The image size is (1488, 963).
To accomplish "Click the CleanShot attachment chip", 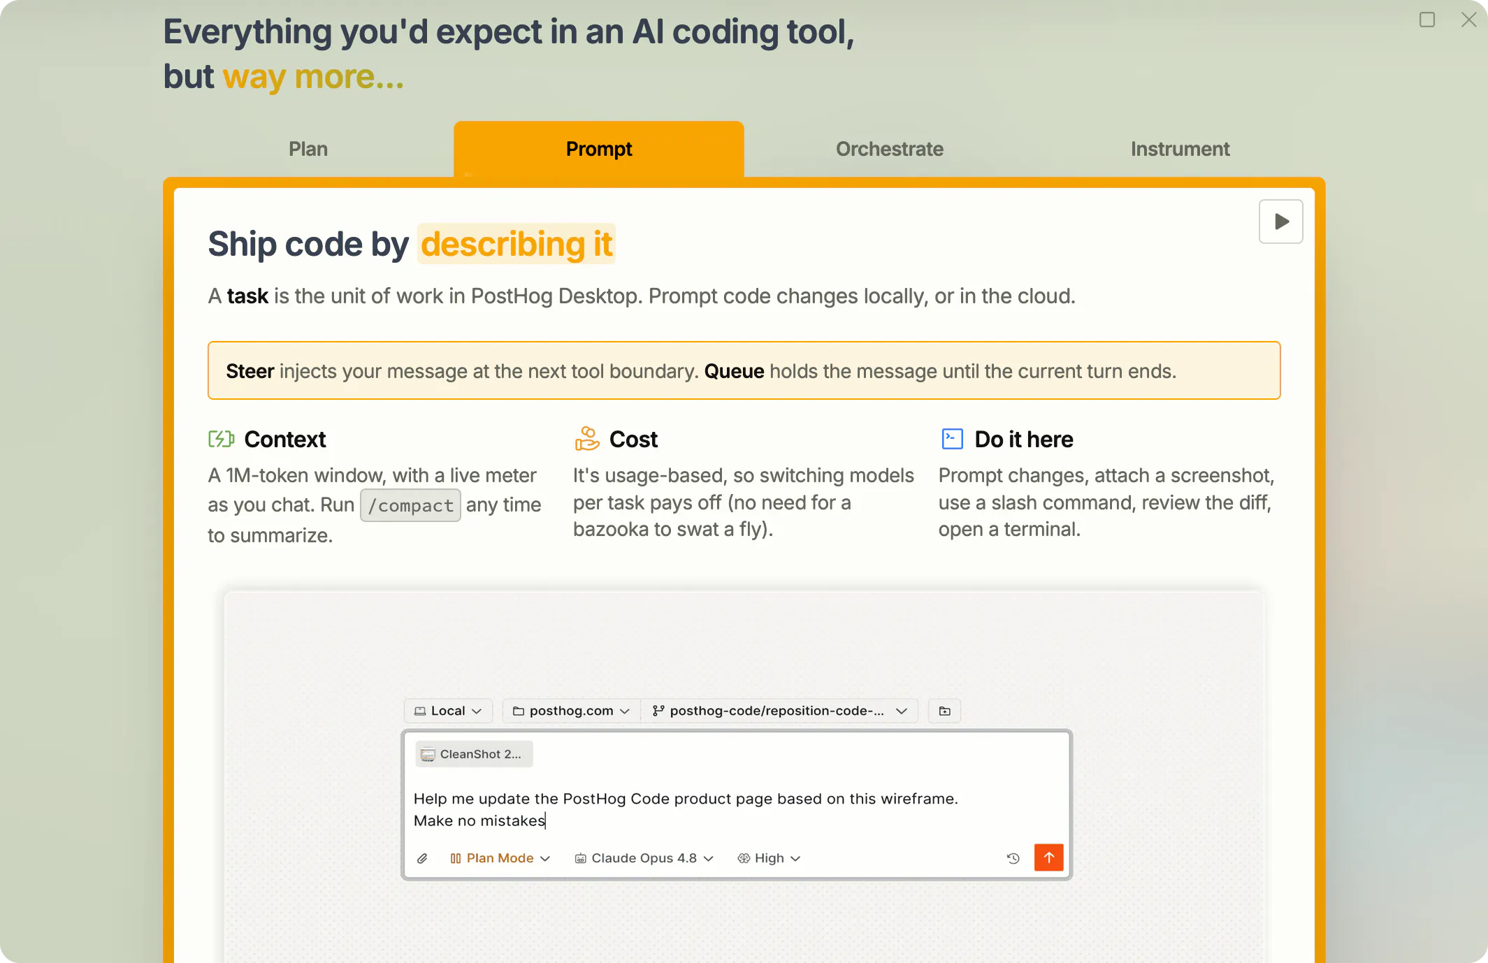I will [x=474, y=754].
